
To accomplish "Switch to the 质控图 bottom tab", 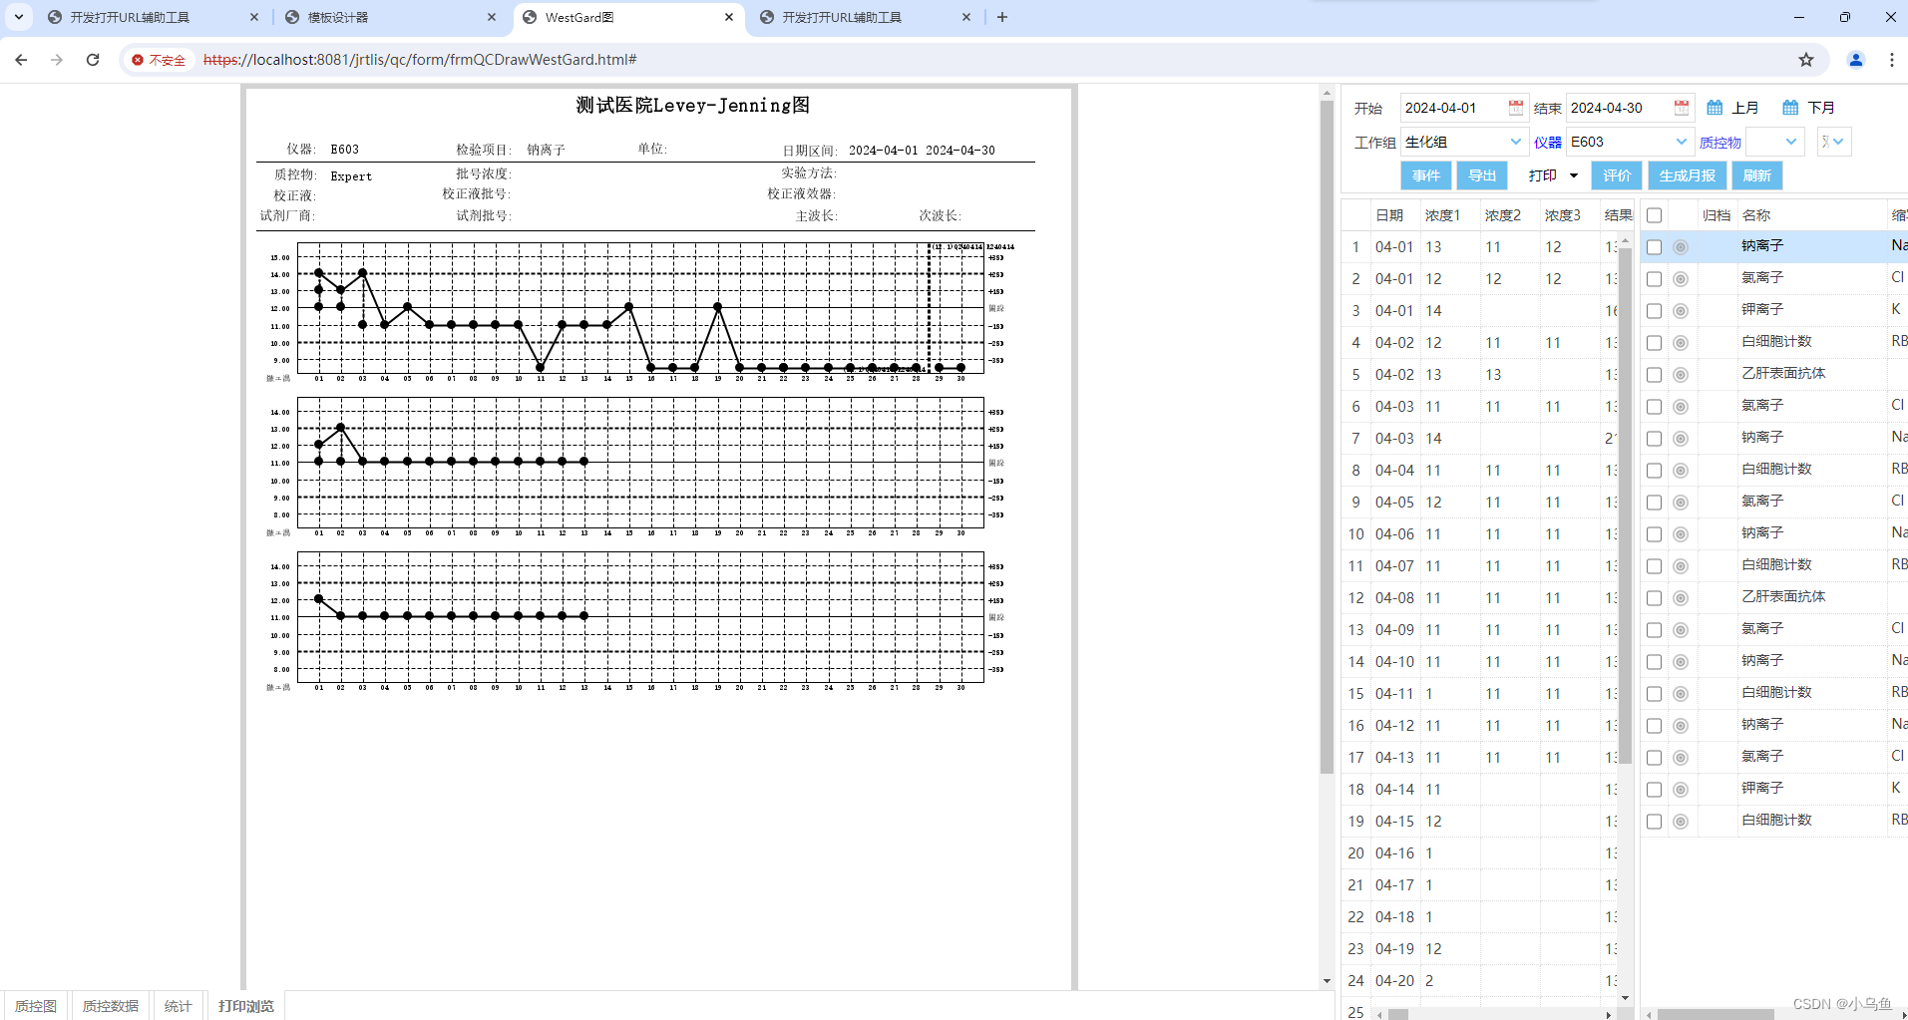I will tap(36, 1006).
